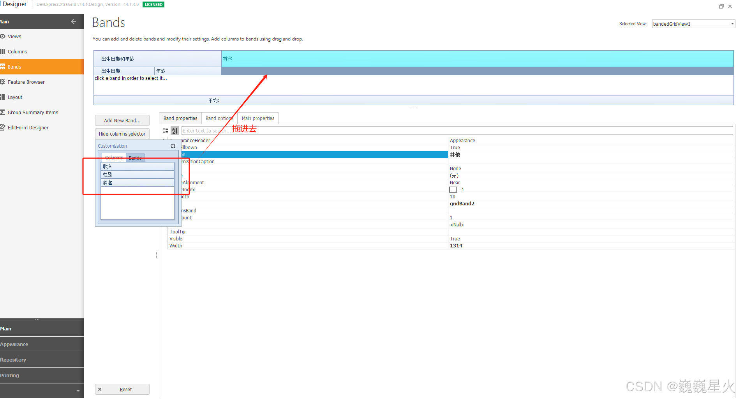Sort properties alphabetically with A-Z icon

[x=175, y=130]
